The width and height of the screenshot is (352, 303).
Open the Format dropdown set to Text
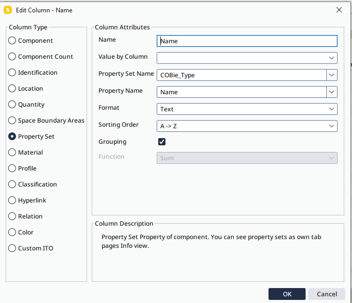247,109
